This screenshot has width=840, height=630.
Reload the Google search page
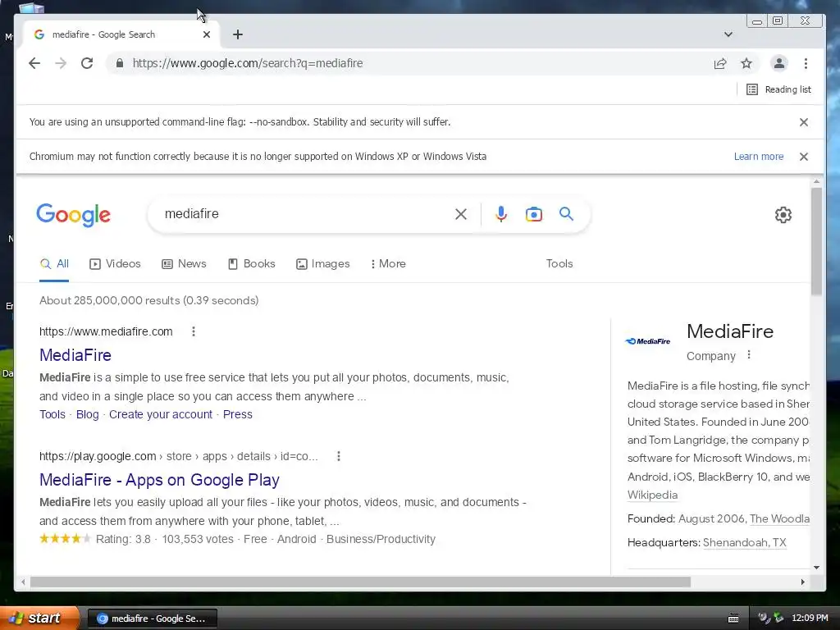87,63
